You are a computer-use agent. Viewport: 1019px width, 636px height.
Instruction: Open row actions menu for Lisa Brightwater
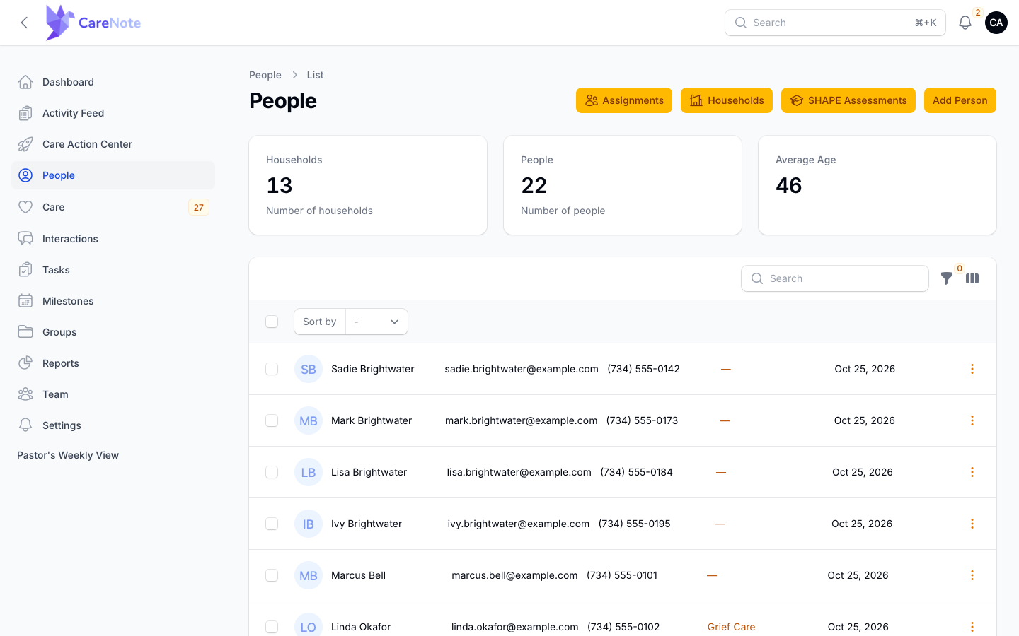pyautogui.click(x=972, y=472)
